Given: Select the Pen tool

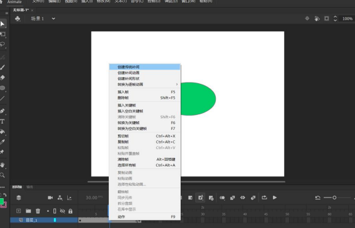Looking at the screenshot, I should pyautogui.click(x=2, y=111).
